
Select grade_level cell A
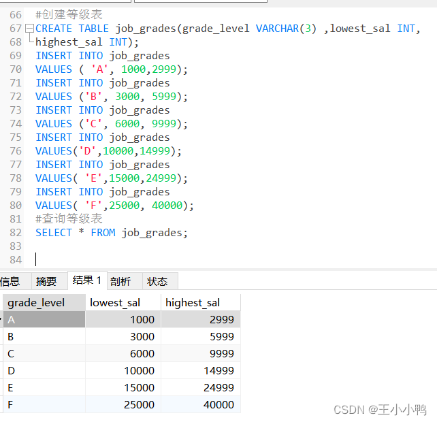coord(44,319)
